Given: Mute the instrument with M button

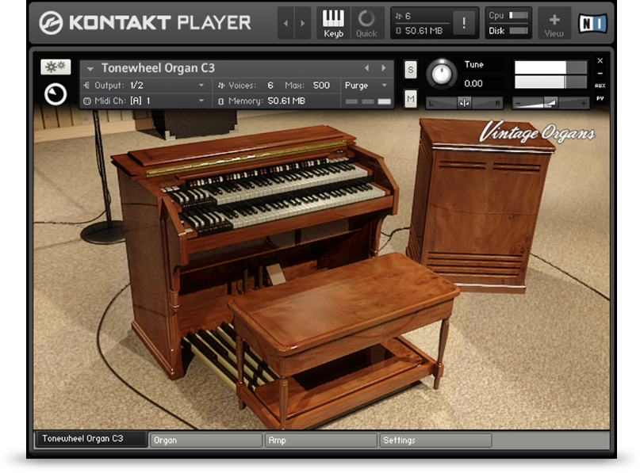Looking at the screenshot, I should [x=411, y=99].
